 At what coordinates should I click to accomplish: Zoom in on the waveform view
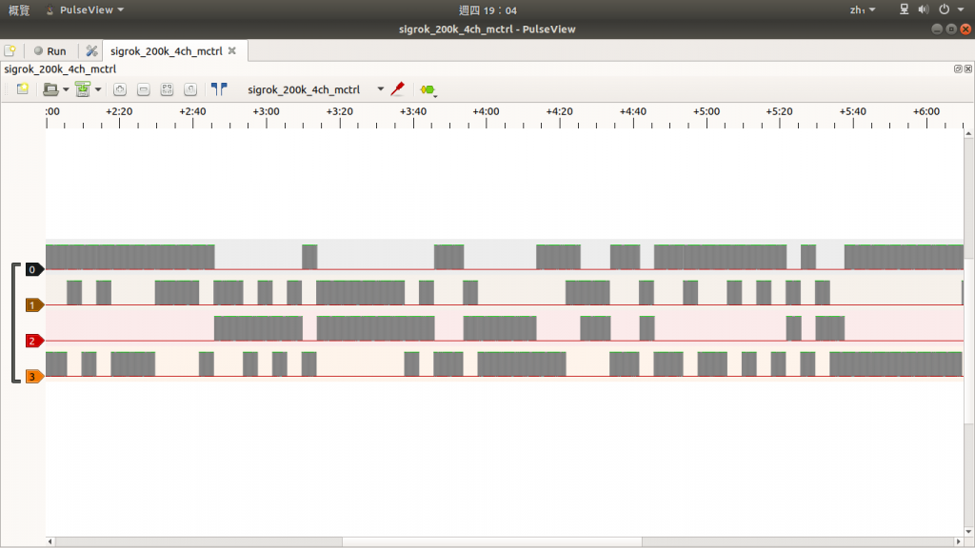coord(120,89)
